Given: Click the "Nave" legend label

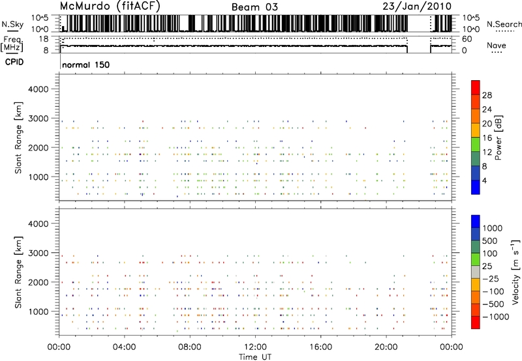Looking at the screenshot, I should pos(497,46).
